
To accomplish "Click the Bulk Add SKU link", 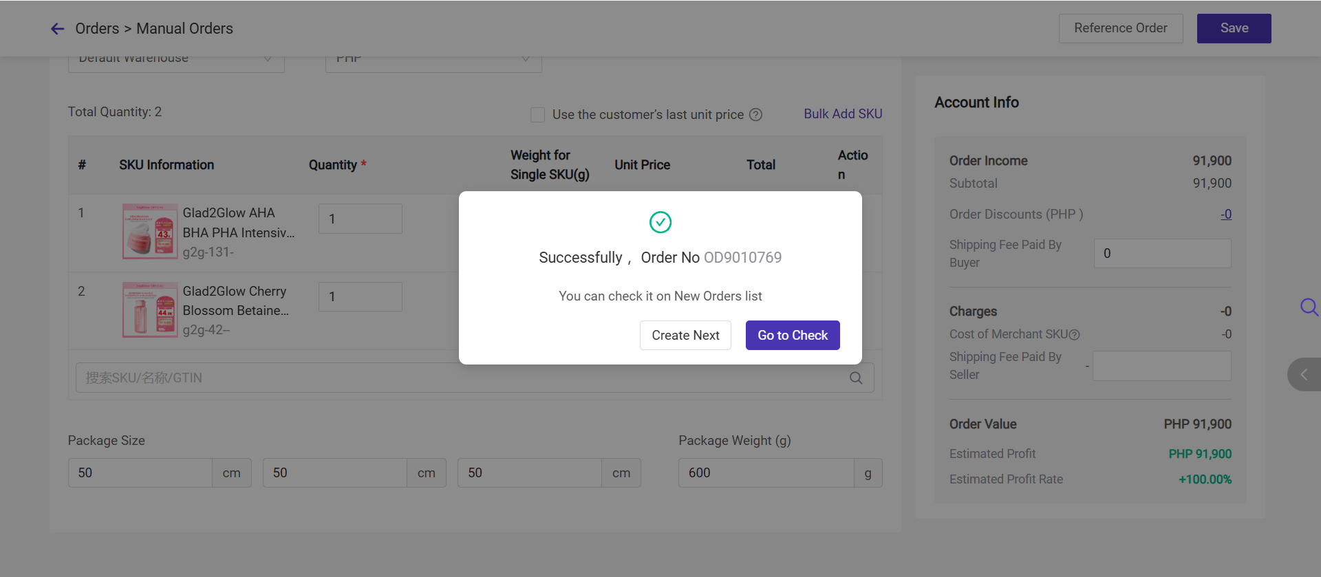I will 843,114.
